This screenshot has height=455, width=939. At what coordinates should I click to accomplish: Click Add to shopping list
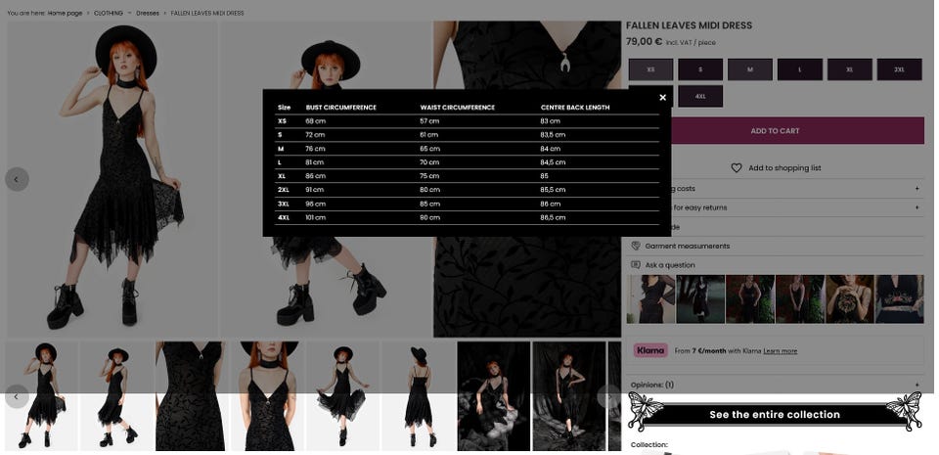784,168
